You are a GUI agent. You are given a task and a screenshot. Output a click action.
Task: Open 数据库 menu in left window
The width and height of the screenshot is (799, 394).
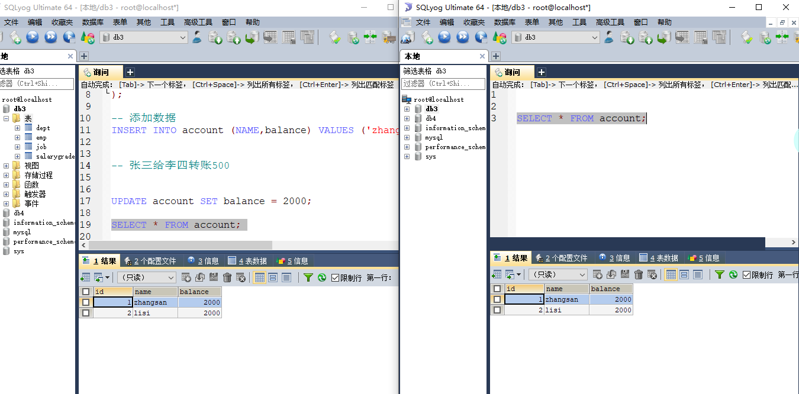coord(92,22)
